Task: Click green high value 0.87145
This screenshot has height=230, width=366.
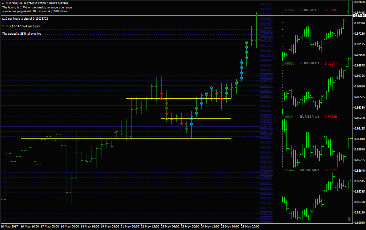Action: [x=288, y=10]
